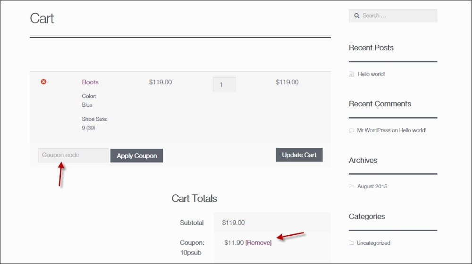
Task: Select the coupon discount -$11.90
Action: 233,242
